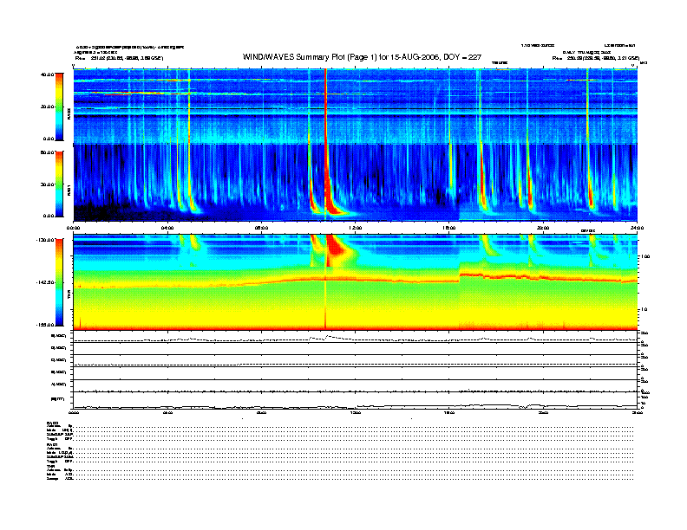Click the 12:00 tick label under RAD1 spectrogram
687x530 pixels.
[x=355, y=228]
